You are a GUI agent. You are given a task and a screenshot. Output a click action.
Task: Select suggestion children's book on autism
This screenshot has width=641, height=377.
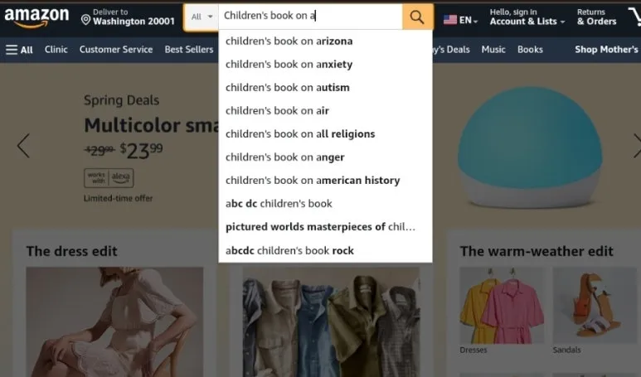[x=325, y=87]
